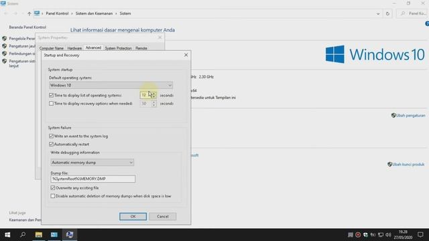The height and width of the screenshot is (241, 429).
Task: Click the taskbar clock and date
Action: 403,235
